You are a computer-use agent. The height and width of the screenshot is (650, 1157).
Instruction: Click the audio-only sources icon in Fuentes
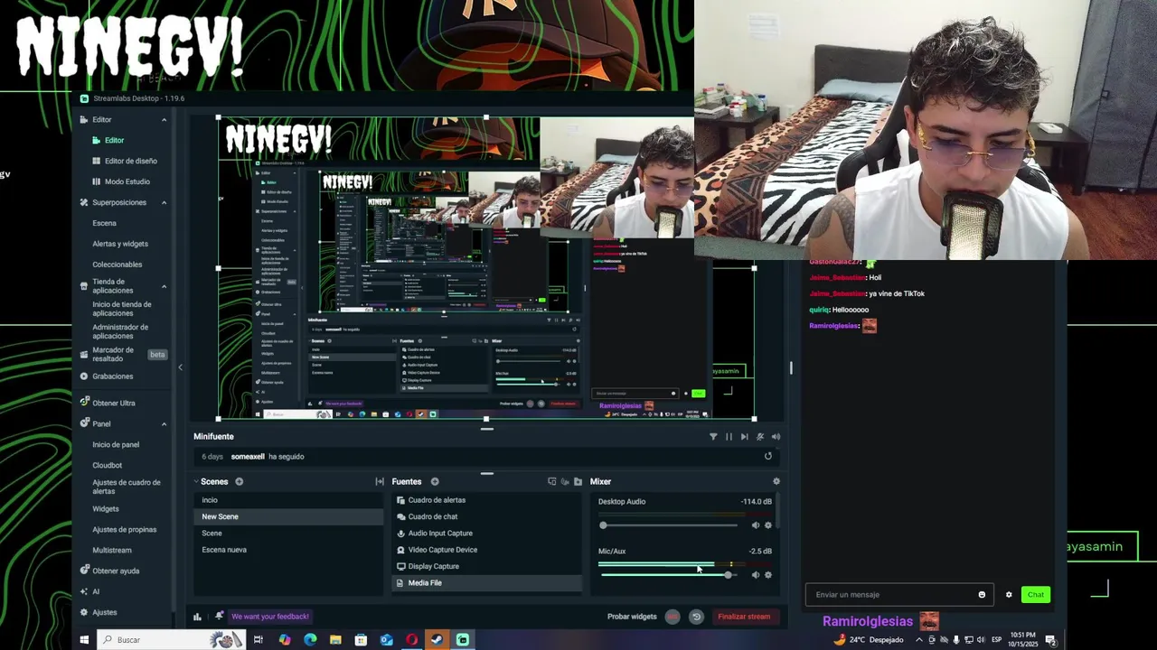tap(565, 481)
